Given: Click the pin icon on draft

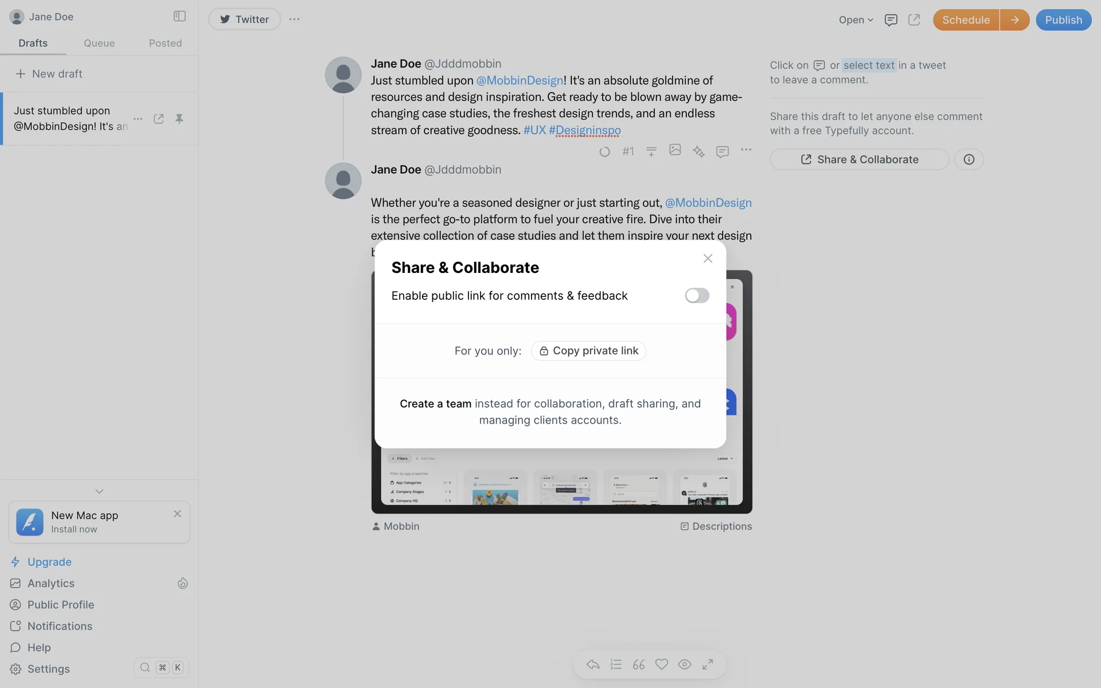Looking at the screenshot, I should pyautogui.click(x=179, y=119).
